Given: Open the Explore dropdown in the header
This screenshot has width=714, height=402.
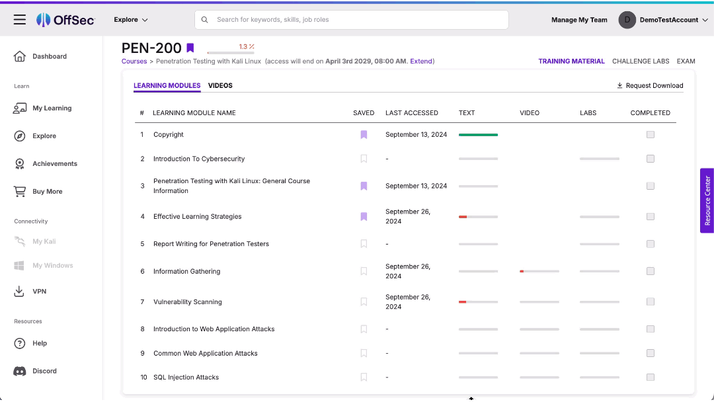Looking at the screenshot, I should [130, 19].
